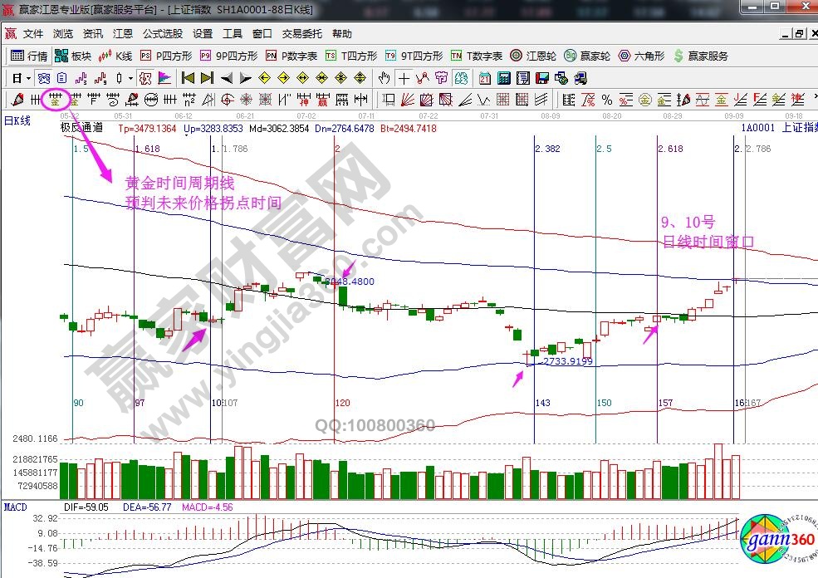The image size is (818, 578).
Task: Click the save floppy disk icon
Action: (541, 78)
